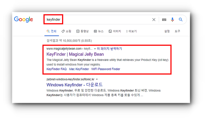Start voice search with microphone icon
205x118 pixels.
173,20
